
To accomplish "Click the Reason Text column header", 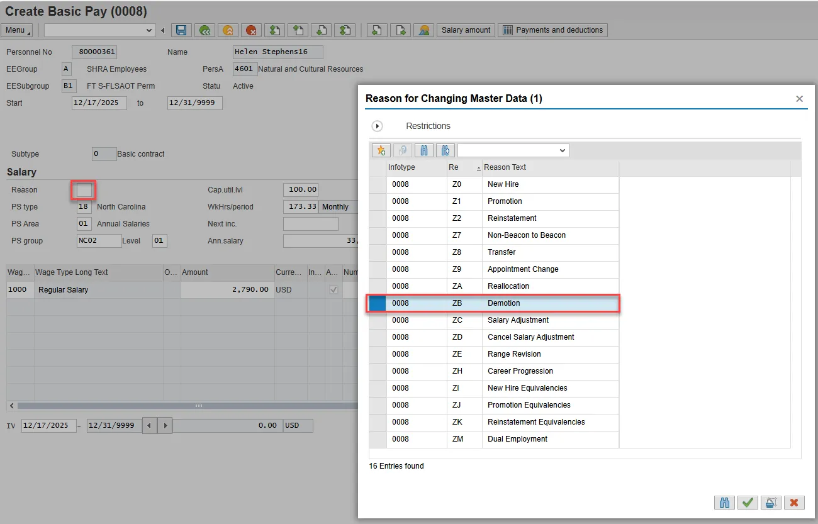I will point(505,167).
